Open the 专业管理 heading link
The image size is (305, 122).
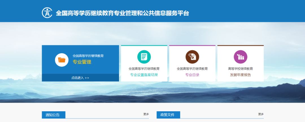click(x=82, y=62)
